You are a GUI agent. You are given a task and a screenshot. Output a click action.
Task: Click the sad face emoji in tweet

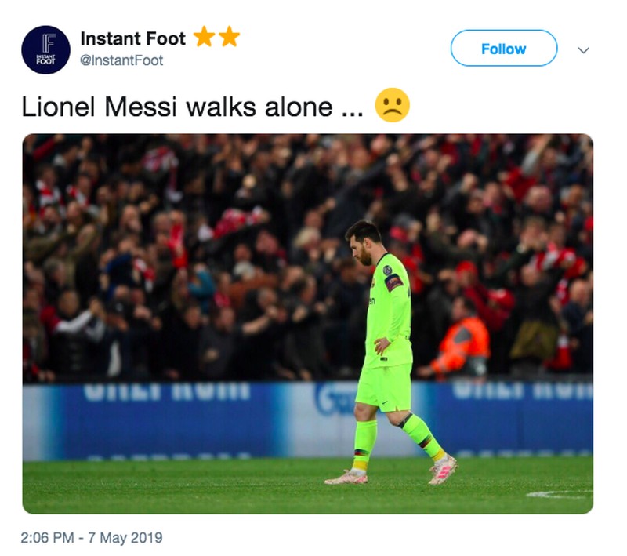(x=392, y=106)
